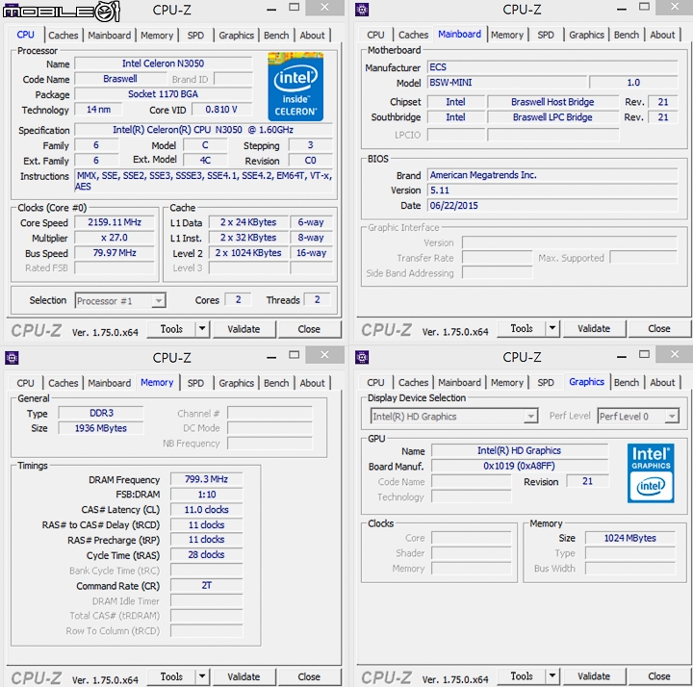The image size is (693, 687).
Task: Expand Tools dropdown arrow in Mainboard window
Action: point(552,328)
